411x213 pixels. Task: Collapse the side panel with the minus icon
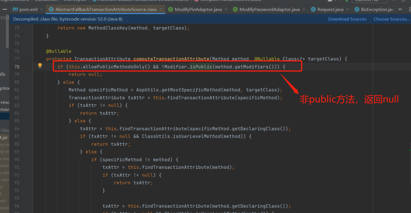(5, 10)
